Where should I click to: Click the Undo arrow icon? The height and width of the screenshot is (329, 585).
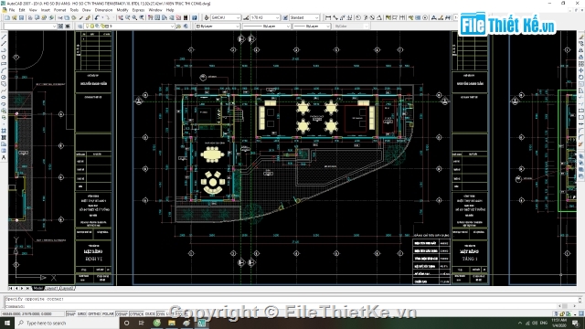[x=97, y=17]
